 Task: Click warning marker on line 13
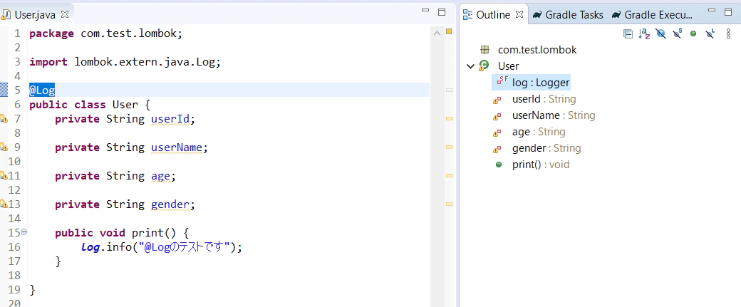pyautogui.click(x=4, y=204)
